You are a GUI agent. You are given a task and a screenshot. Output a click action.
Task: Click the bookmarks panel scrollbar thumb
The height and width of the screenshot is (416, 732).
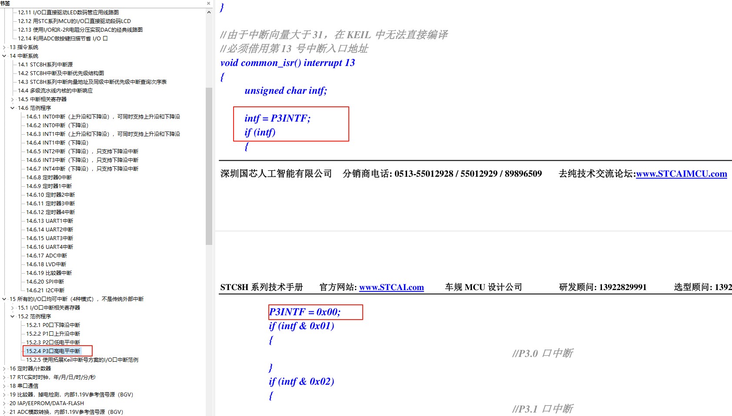[x=209, y=166]
